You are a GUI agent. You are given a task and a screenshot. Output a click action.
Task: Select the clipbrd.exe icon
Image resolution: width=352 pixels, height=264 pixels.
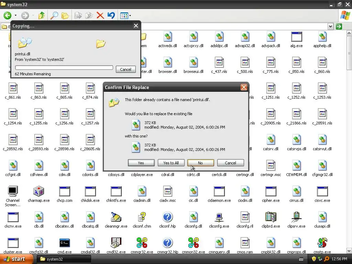click(271, 217)
